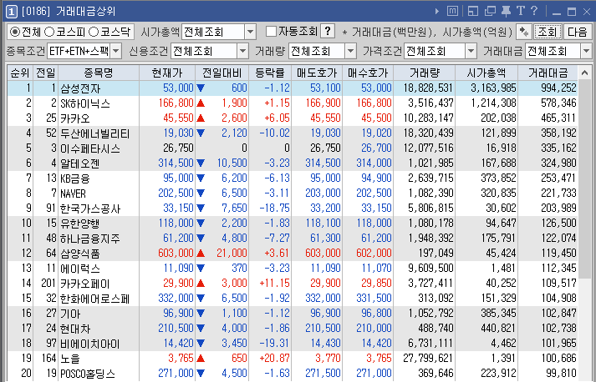The width and height of the screenshot is (596, 382).
Task: Select the 하나금융지주 row
Action: point(293,239)
